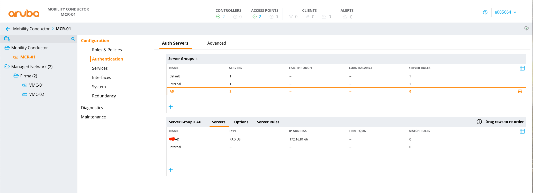
Task: Select the default server group row
Action: coord(175,76)
